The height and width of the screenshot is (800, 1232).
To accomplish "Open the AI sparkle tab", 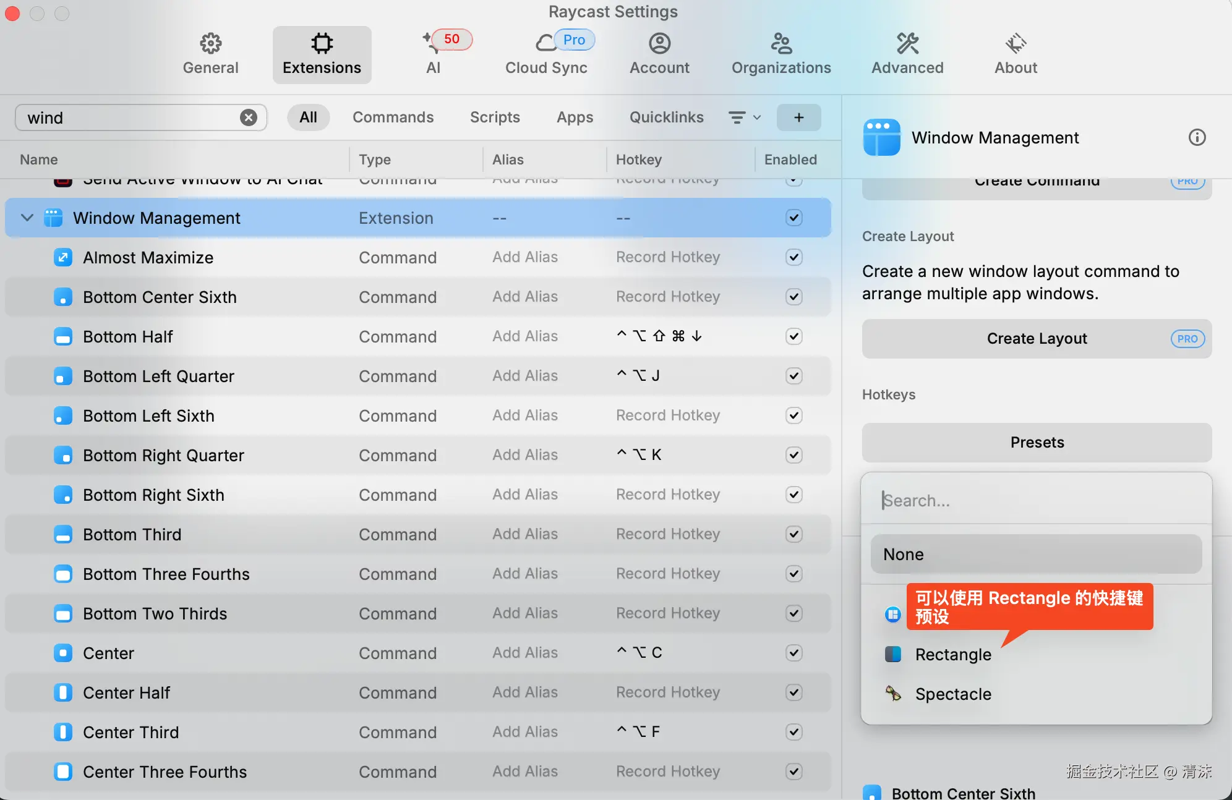I will tap(433, 54).
